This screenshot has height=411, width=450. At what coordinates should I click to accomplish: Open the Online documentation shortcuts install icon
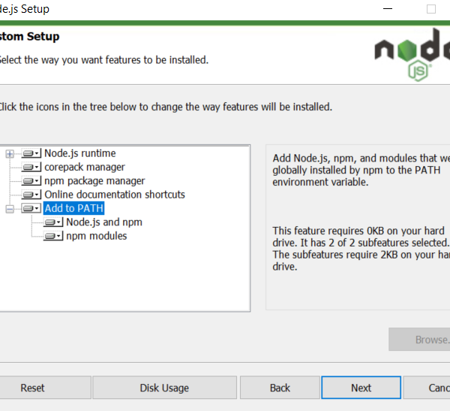[x=31, y=195]
